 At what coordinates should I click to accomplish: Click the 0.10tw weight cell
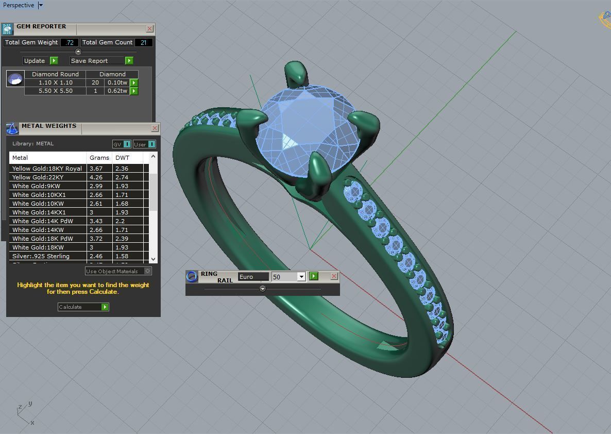click(117, 82)
